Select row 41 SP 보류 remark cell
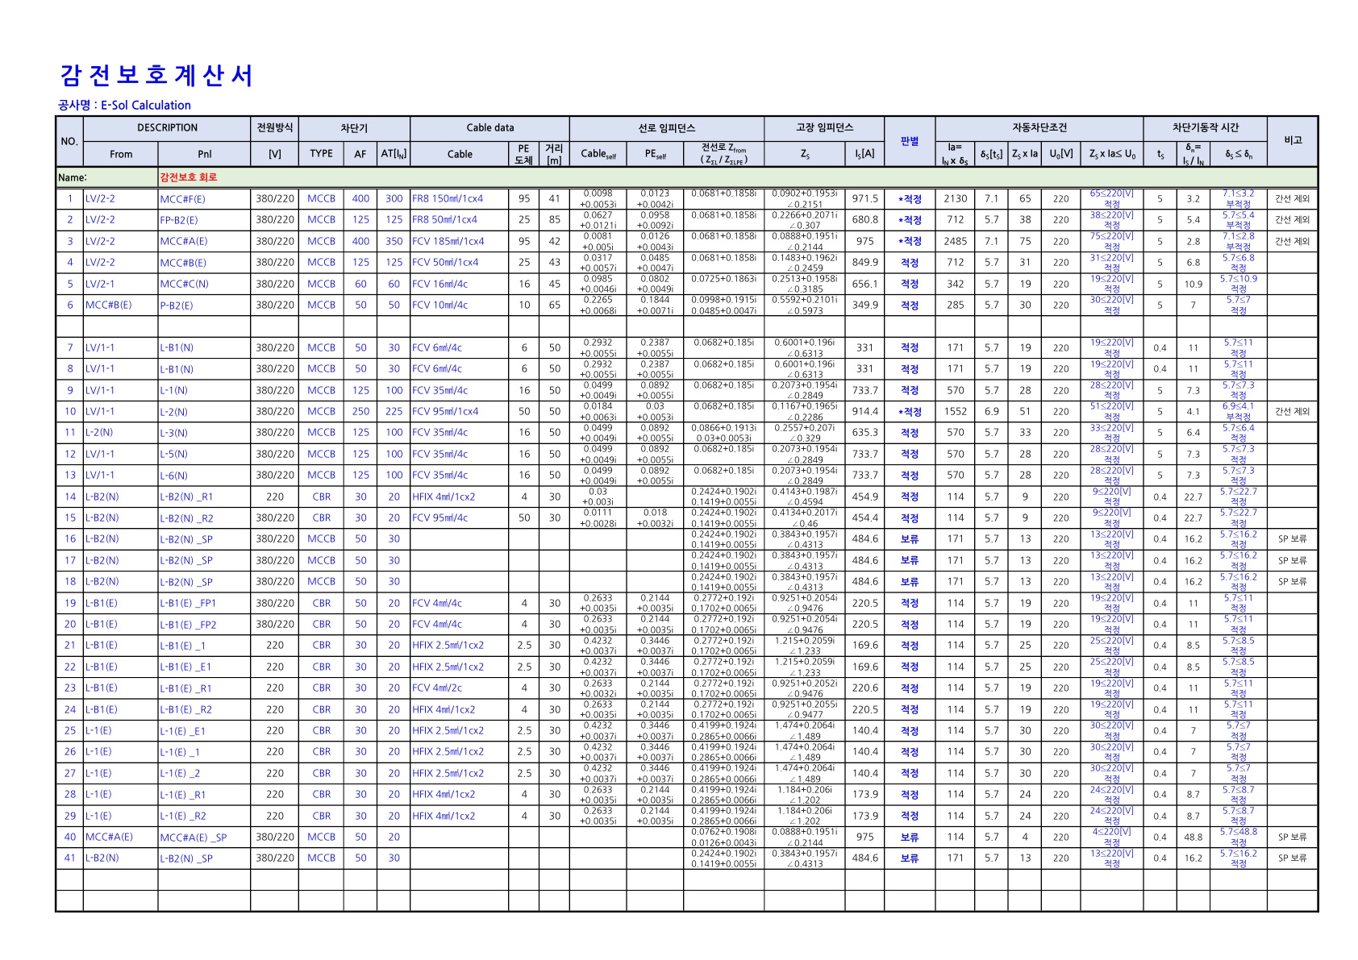Image resolution: width=1358 pixels, height=960 pixels. coord(1292,858)
